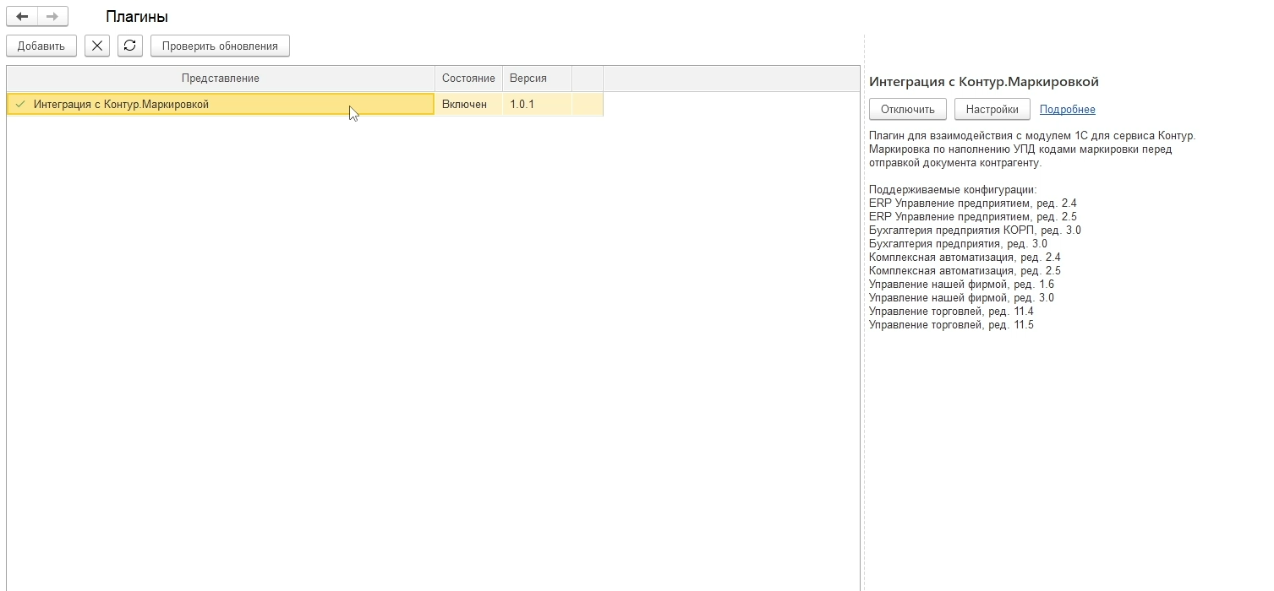
Task: Go back with the left arrow button
Action: pos(22,16)
